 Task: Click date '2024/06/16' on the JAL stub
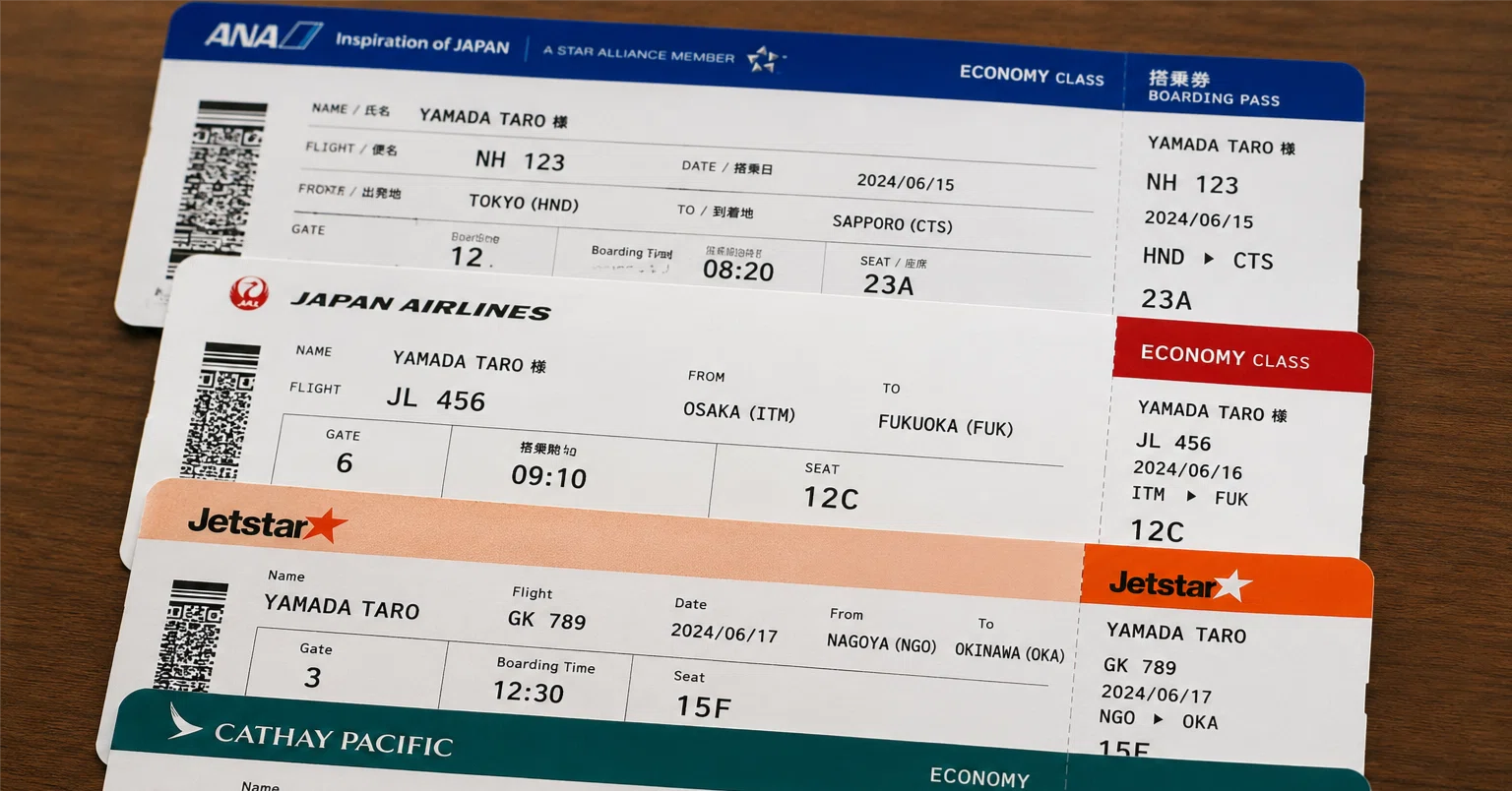coord(1187,470)
